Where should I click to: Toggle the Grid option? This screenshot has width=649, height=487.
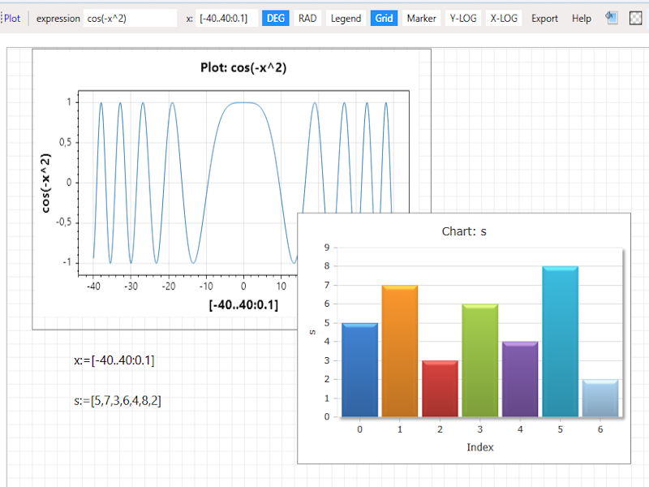[x=384, y=18]
